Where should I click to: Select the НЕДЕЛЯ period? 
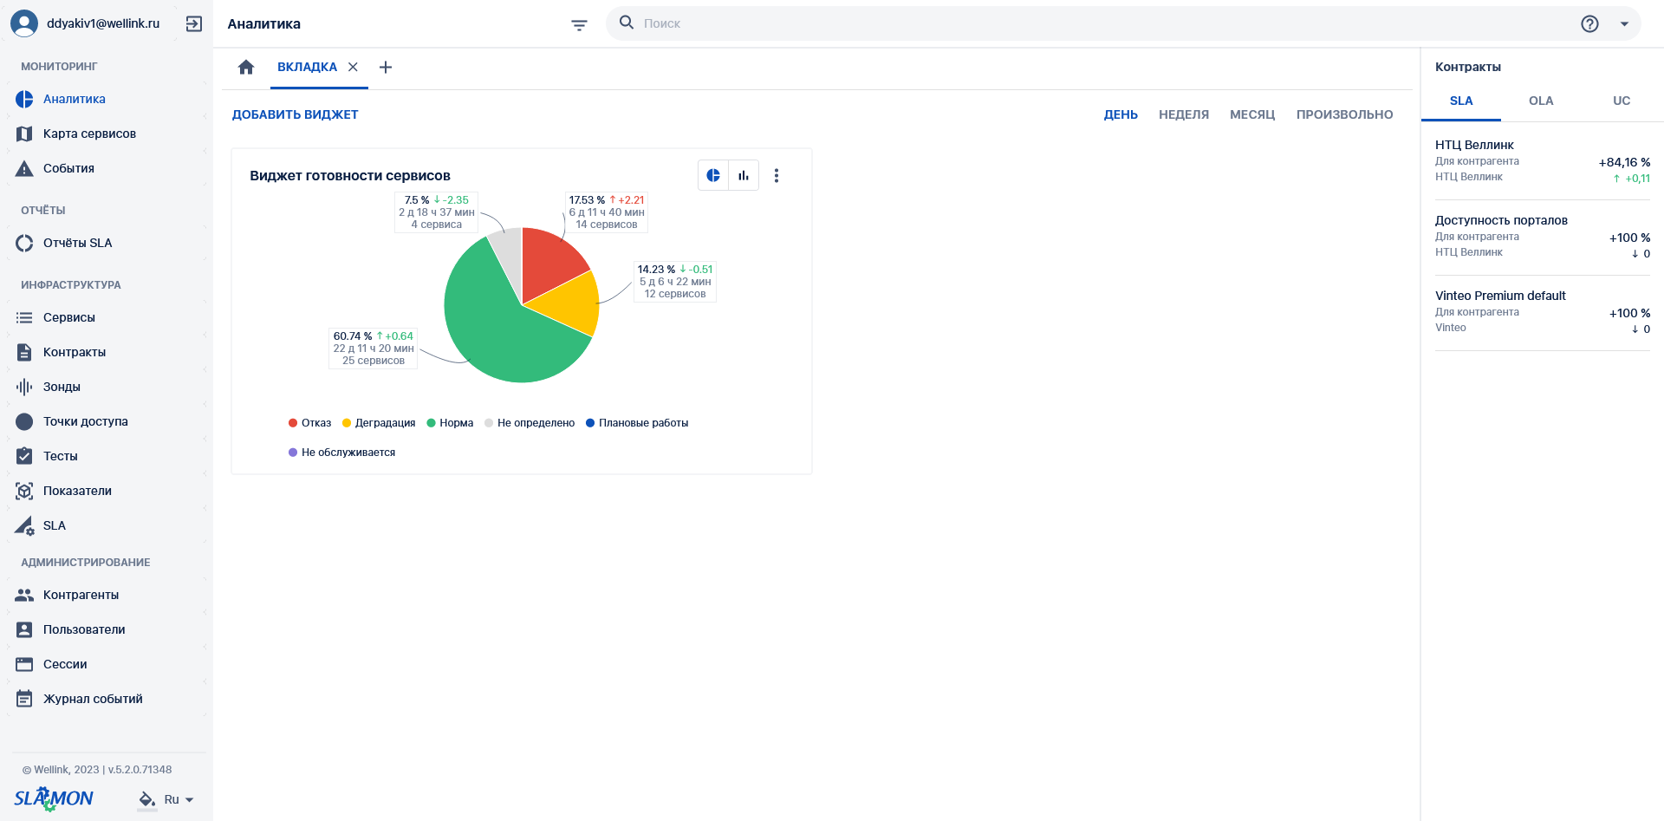click(x=1184, y=114)
